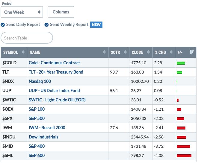The image size is (198, 163).
Task: Click the red change bar for $INDU
Action: [x=181, y=137]
